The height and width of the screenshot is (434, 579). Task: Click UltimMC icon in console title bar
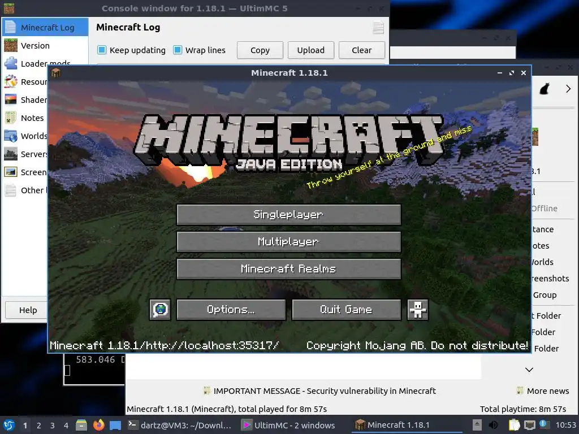[9, 8]
